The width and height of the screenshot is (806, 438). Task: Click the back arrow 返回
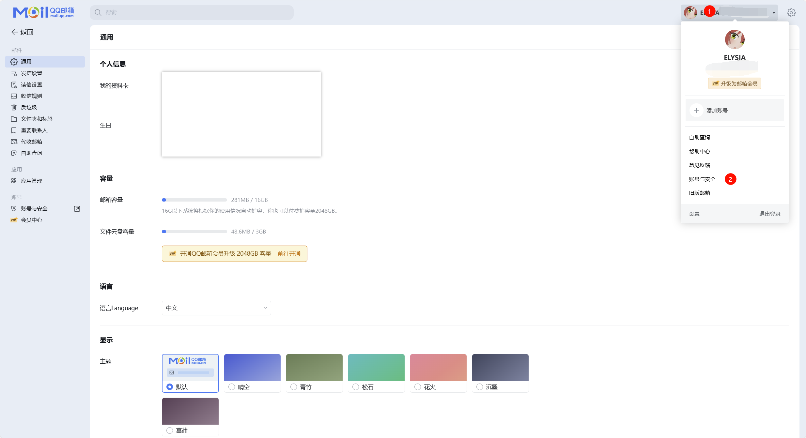[x=22, y=32]
